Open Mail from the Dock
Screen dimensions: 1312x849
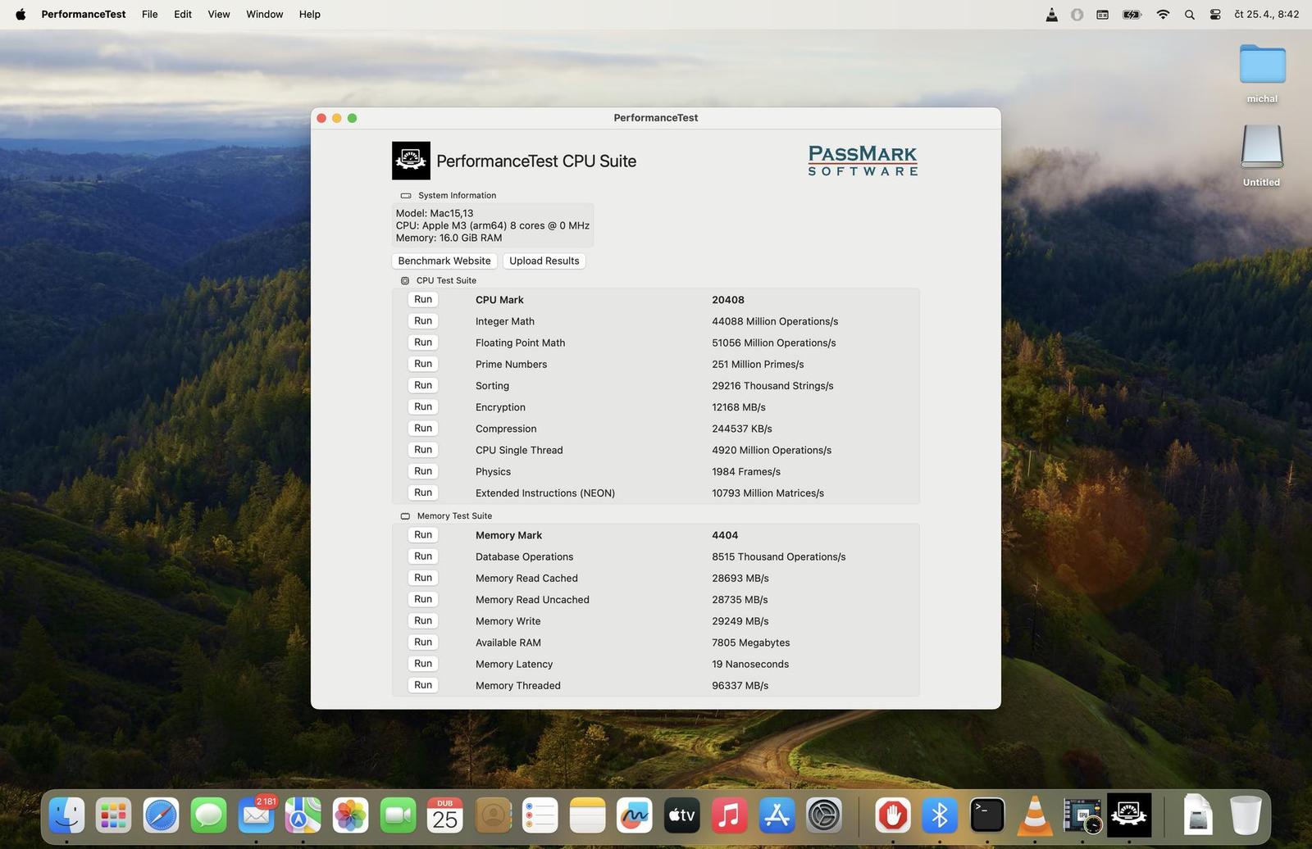[x=255, y=815]
